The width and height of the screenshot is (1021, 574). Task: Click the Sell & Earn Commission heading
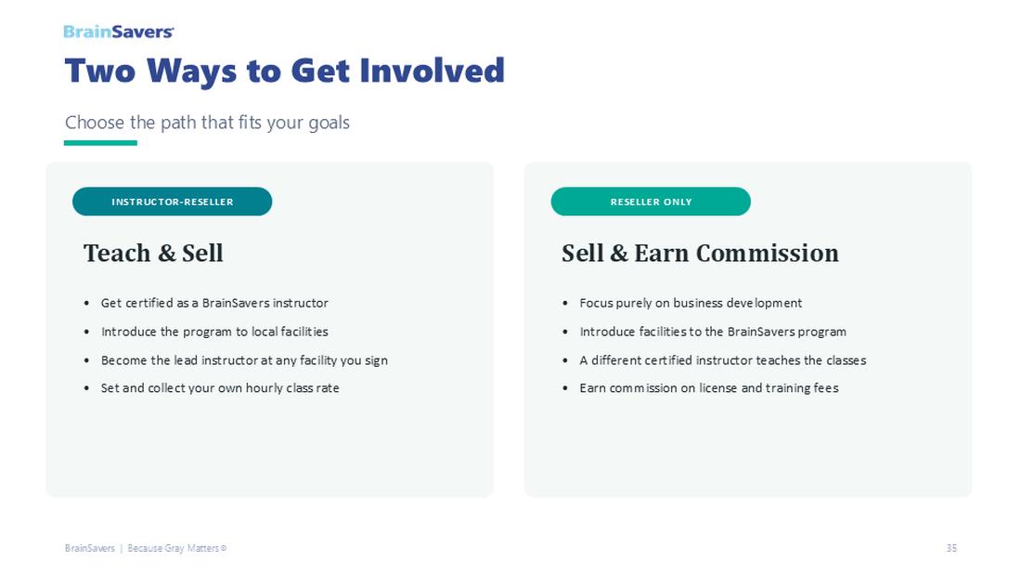coord(700,253)
